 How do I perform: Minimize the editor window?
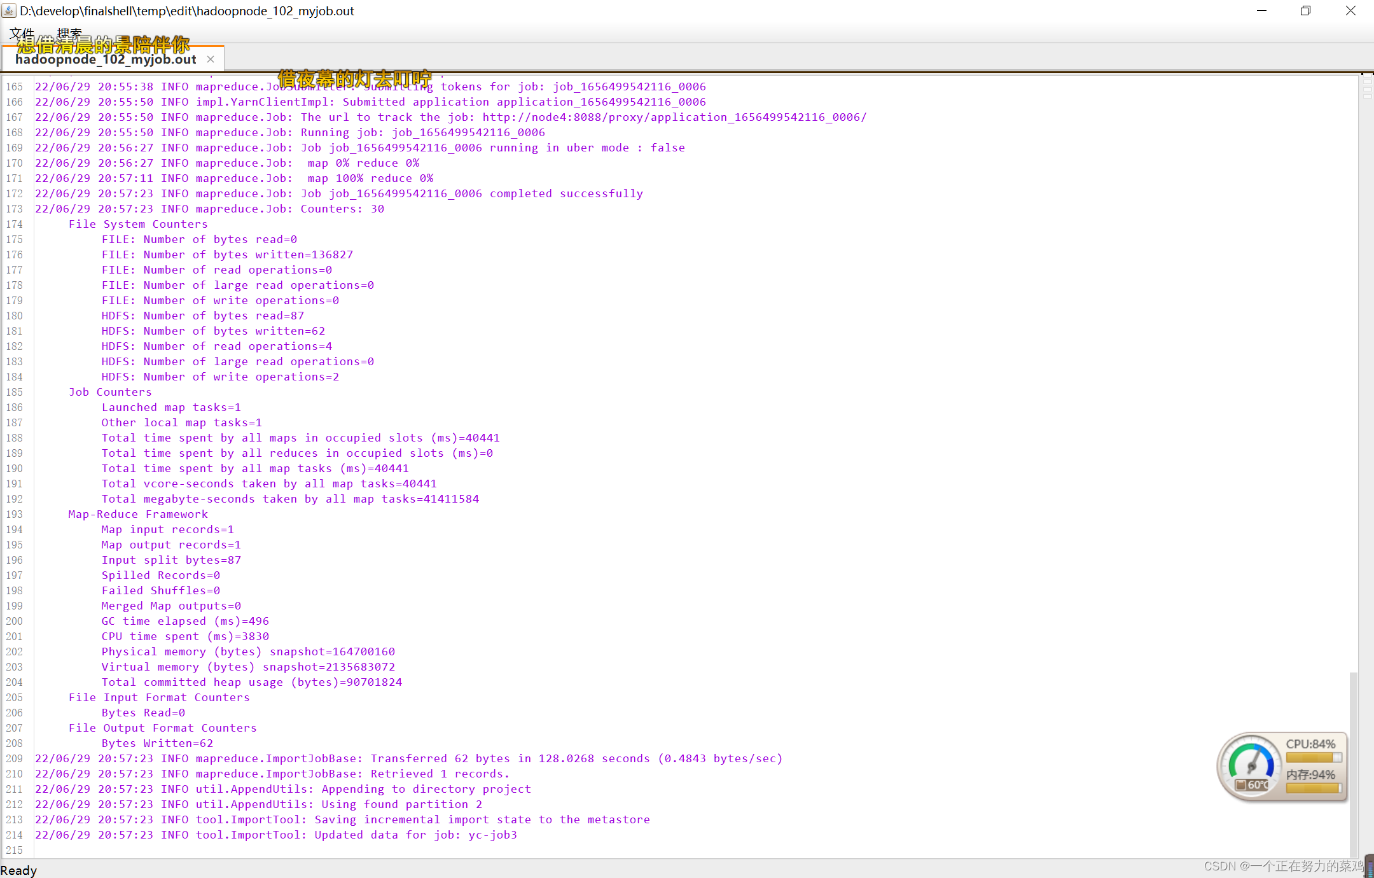[1261, 11]
